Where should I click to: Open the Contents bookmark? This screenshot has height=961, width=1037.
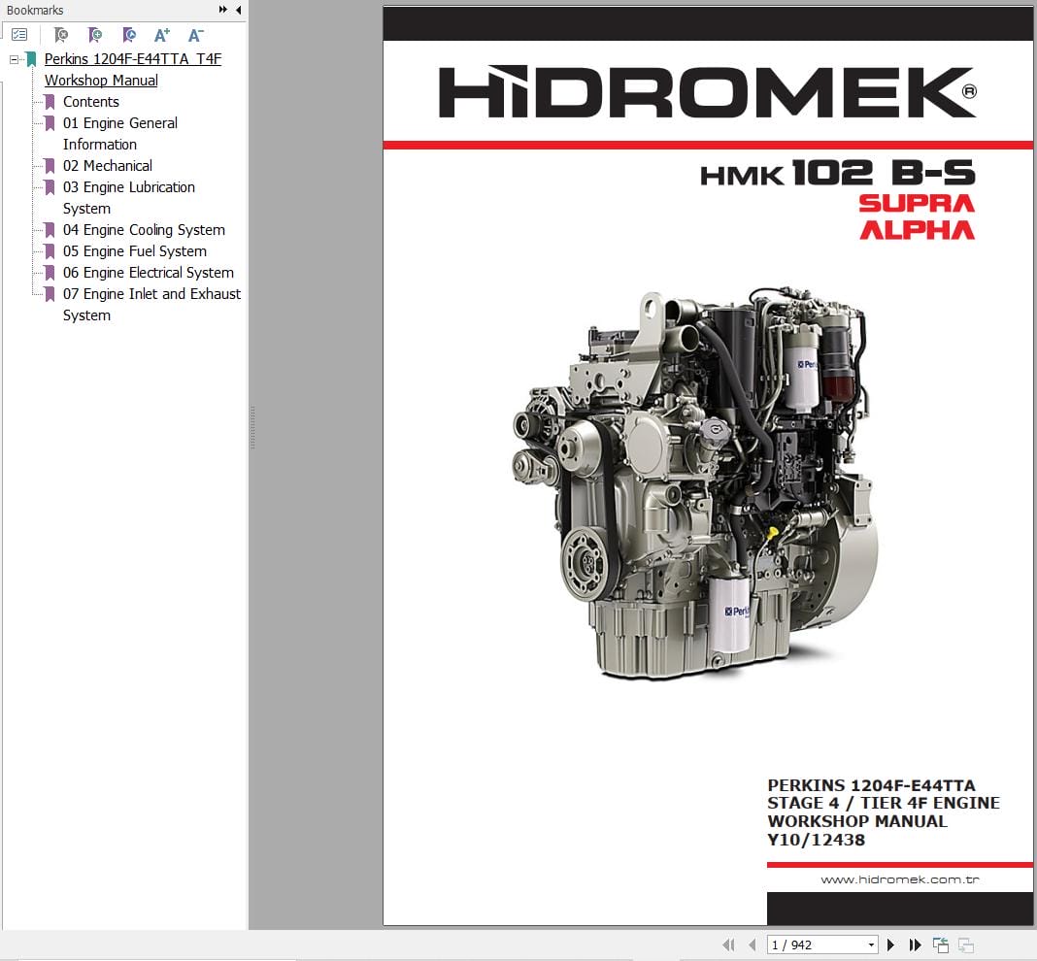click(90, 101)
